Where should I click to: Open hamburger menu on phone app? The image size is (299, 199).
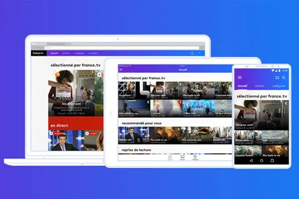(x=240, y=77)
